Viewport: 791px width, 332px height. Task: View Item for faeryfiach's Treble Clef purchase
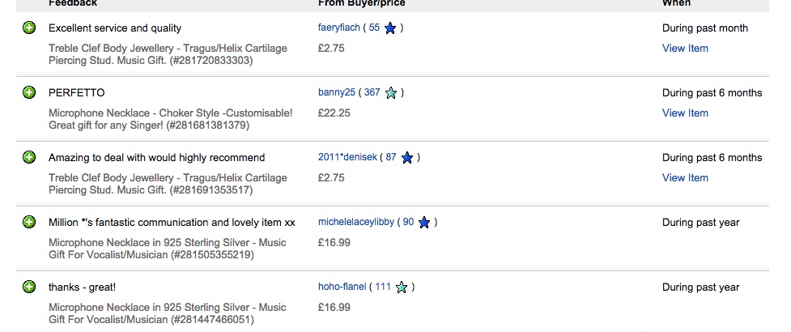coord(685,49)
